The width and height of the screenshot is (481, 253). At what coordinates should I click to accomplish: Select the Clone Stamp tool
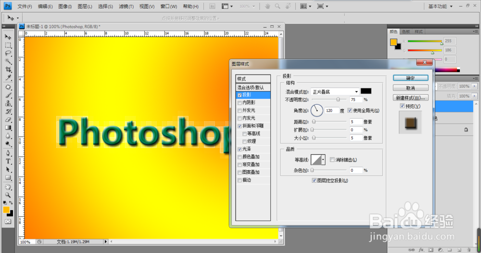[8, 103]
